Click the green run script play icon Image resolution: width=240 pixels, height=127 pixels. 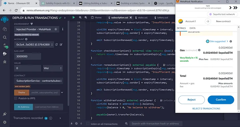(x=74, y=18)
